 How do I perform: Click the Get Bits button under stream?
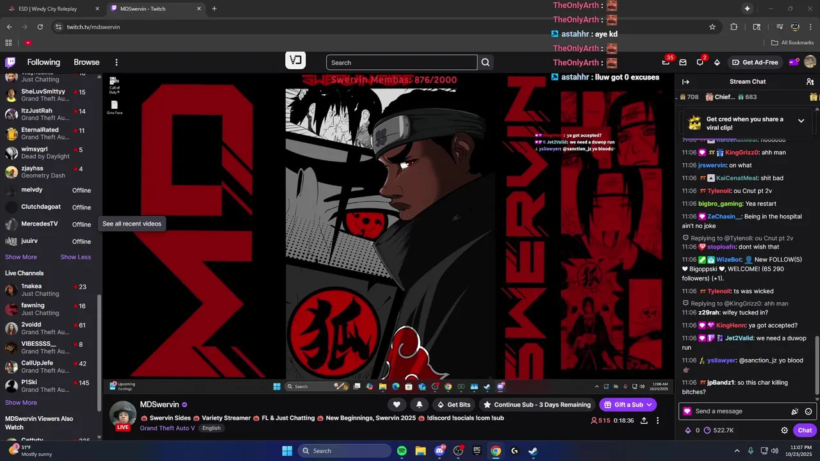pyautogui.click(x=454, y=405)
